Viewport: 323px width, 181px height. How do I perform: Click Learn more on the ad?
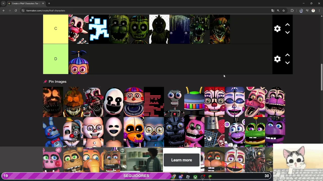click(182, 160)
